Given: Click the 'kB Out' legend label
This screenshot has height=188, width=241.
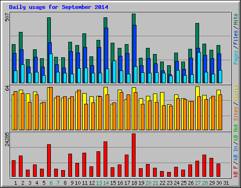Looking at the screenshot, I should point(236,133).
